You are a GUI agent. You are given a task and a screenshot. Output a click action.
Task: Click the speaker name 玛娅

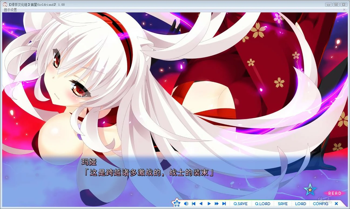[89, 162]
